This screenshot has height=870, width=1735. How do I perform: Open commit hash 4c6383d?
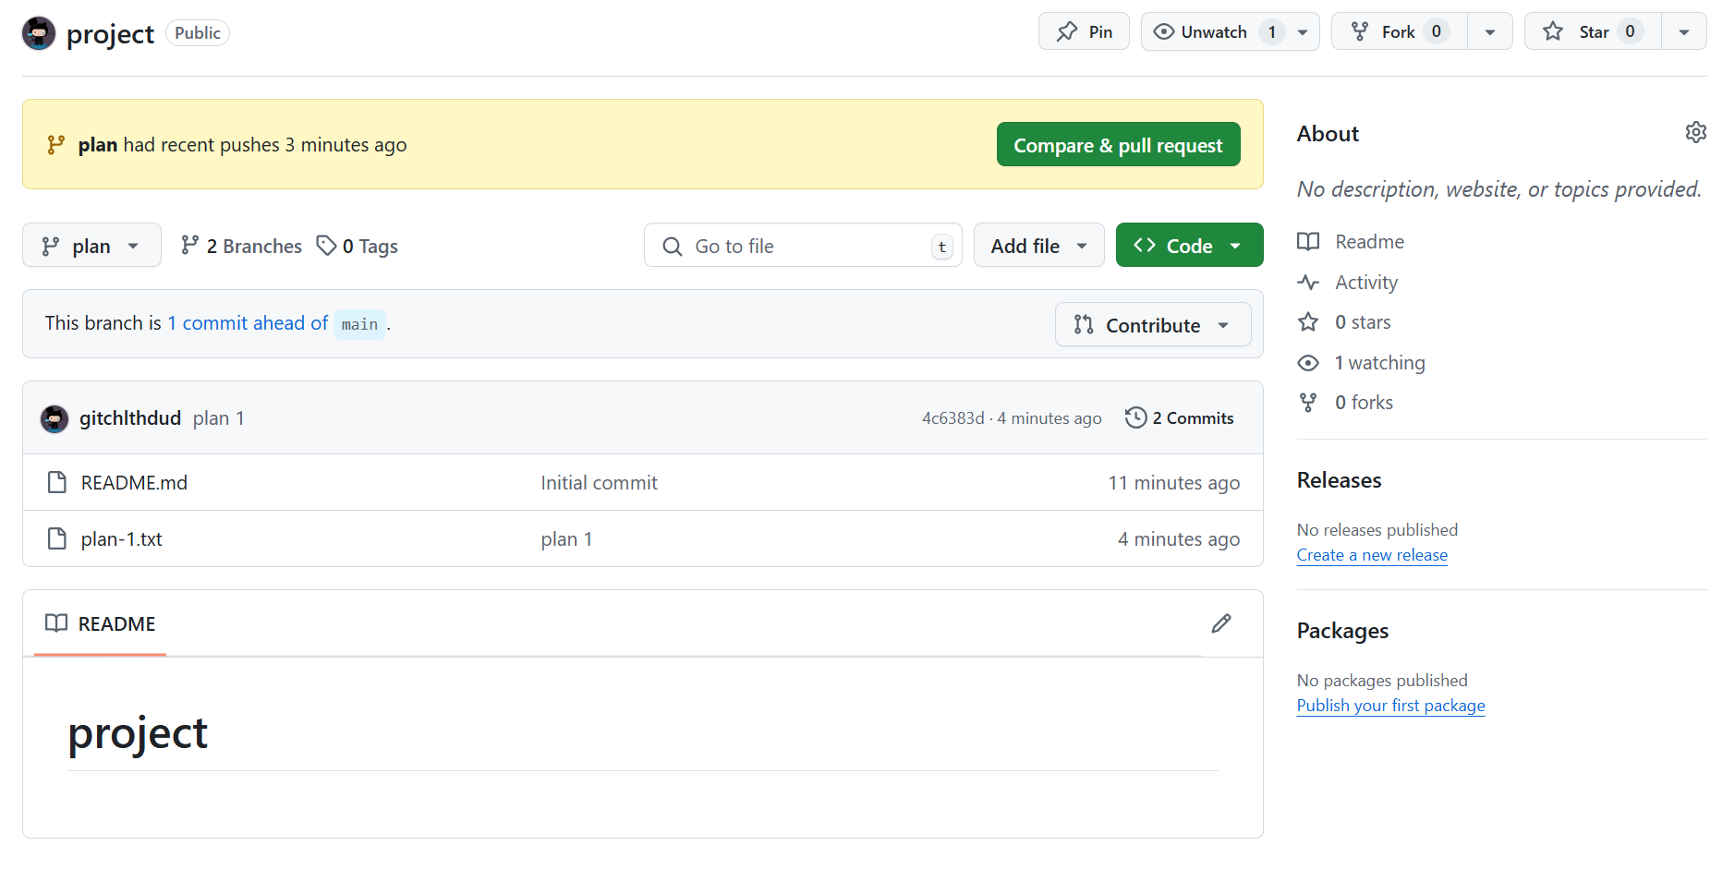[953, 418]
